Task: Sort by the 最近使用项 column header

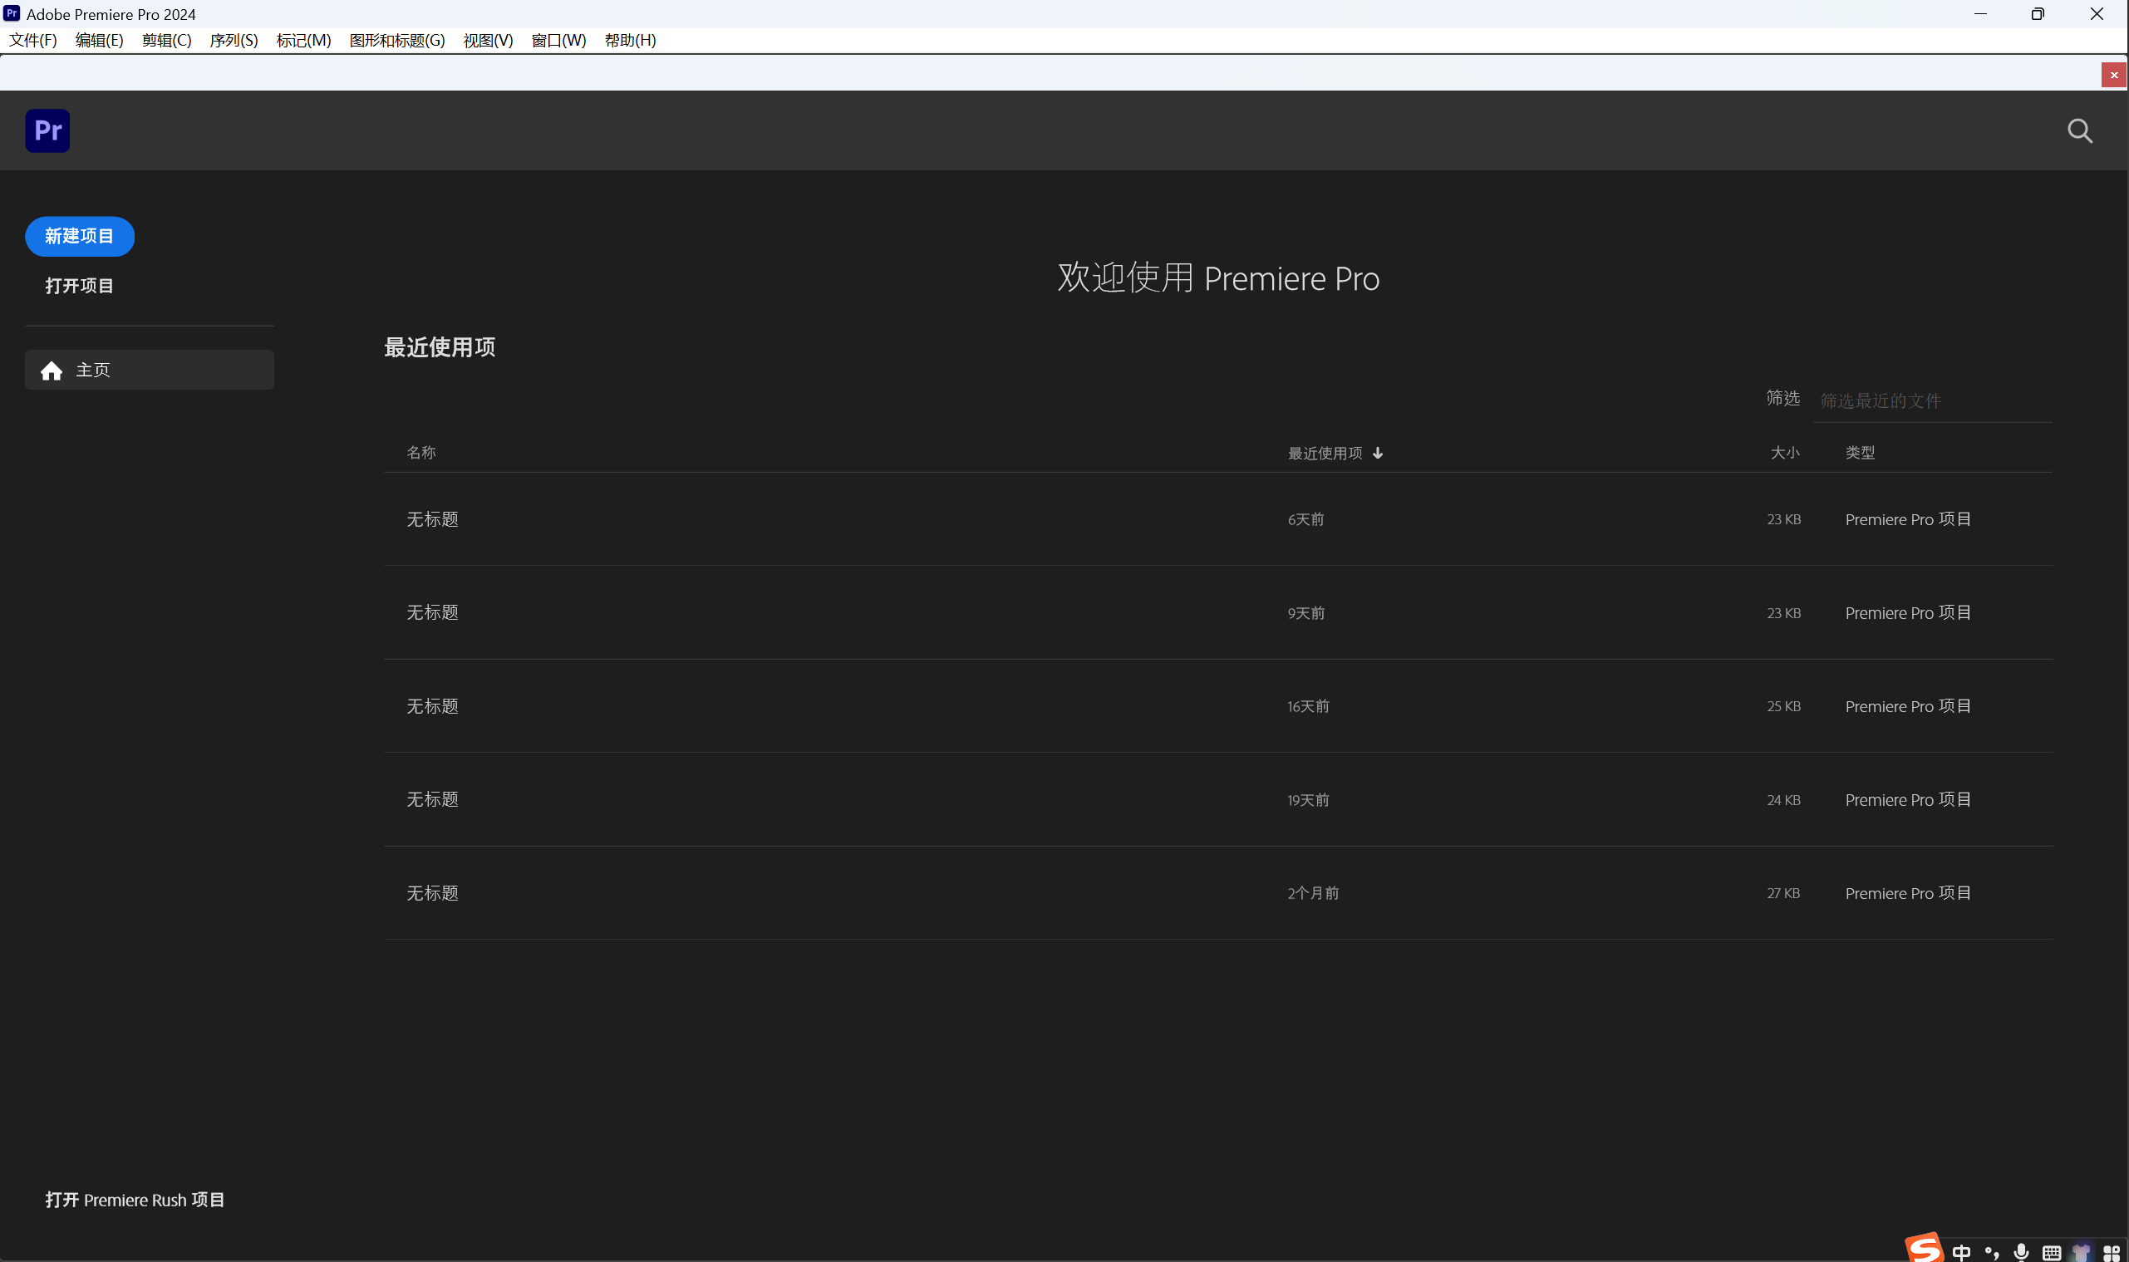Action: 1325,454
